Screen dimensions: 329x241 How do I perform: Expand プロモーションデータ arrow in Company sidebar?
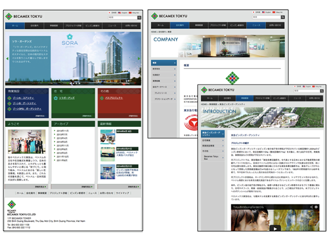[175, 99]
